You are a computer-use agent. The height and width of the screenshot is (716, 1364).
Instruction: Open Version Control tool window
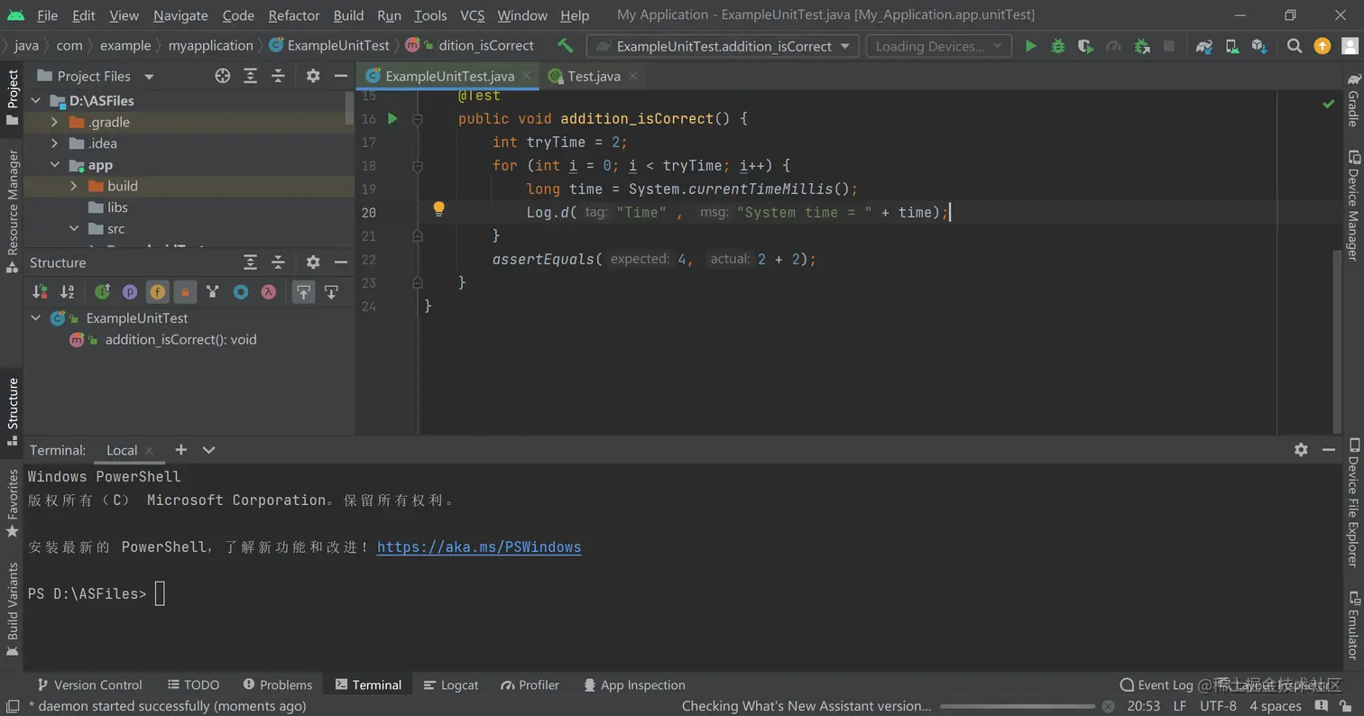[x=89, y=684]
